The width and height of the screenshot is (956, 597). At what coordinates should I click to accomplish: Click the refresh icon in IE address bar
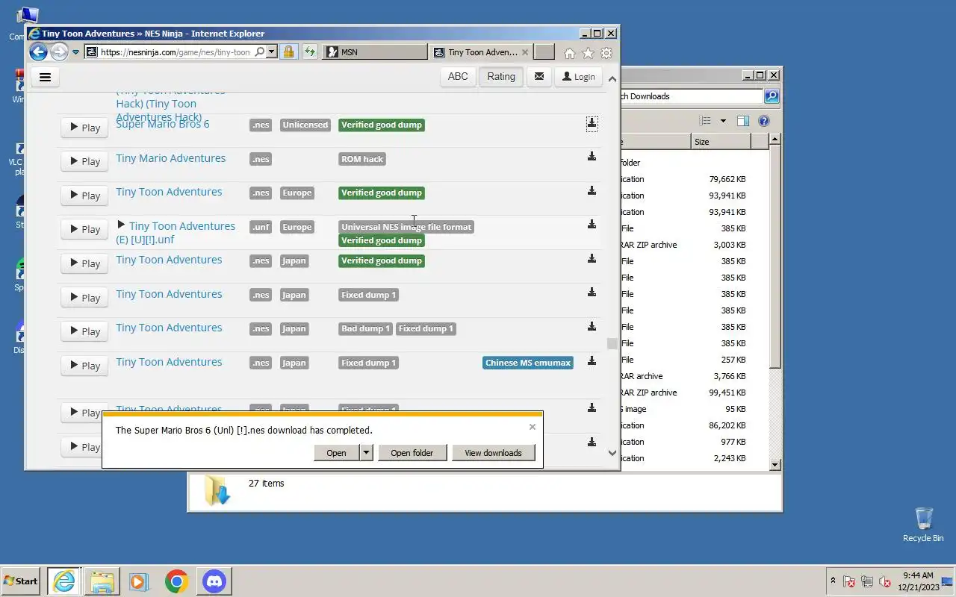309,52
